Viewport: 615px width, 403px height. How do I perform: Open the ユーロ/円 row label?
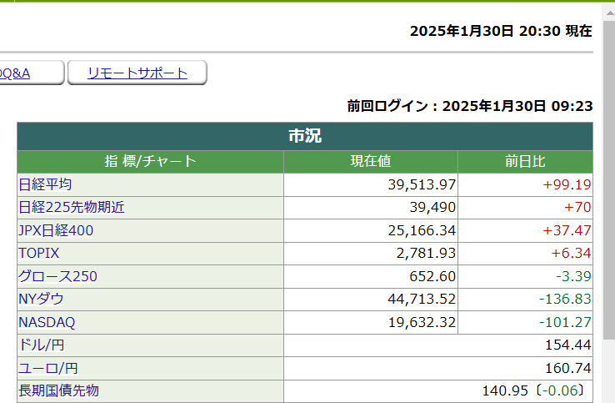click(x=48, y=368)
